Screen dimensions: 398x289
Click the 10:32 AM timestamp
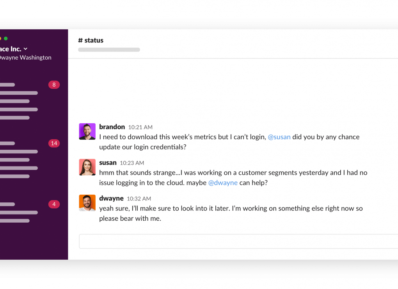coord(139,199)
